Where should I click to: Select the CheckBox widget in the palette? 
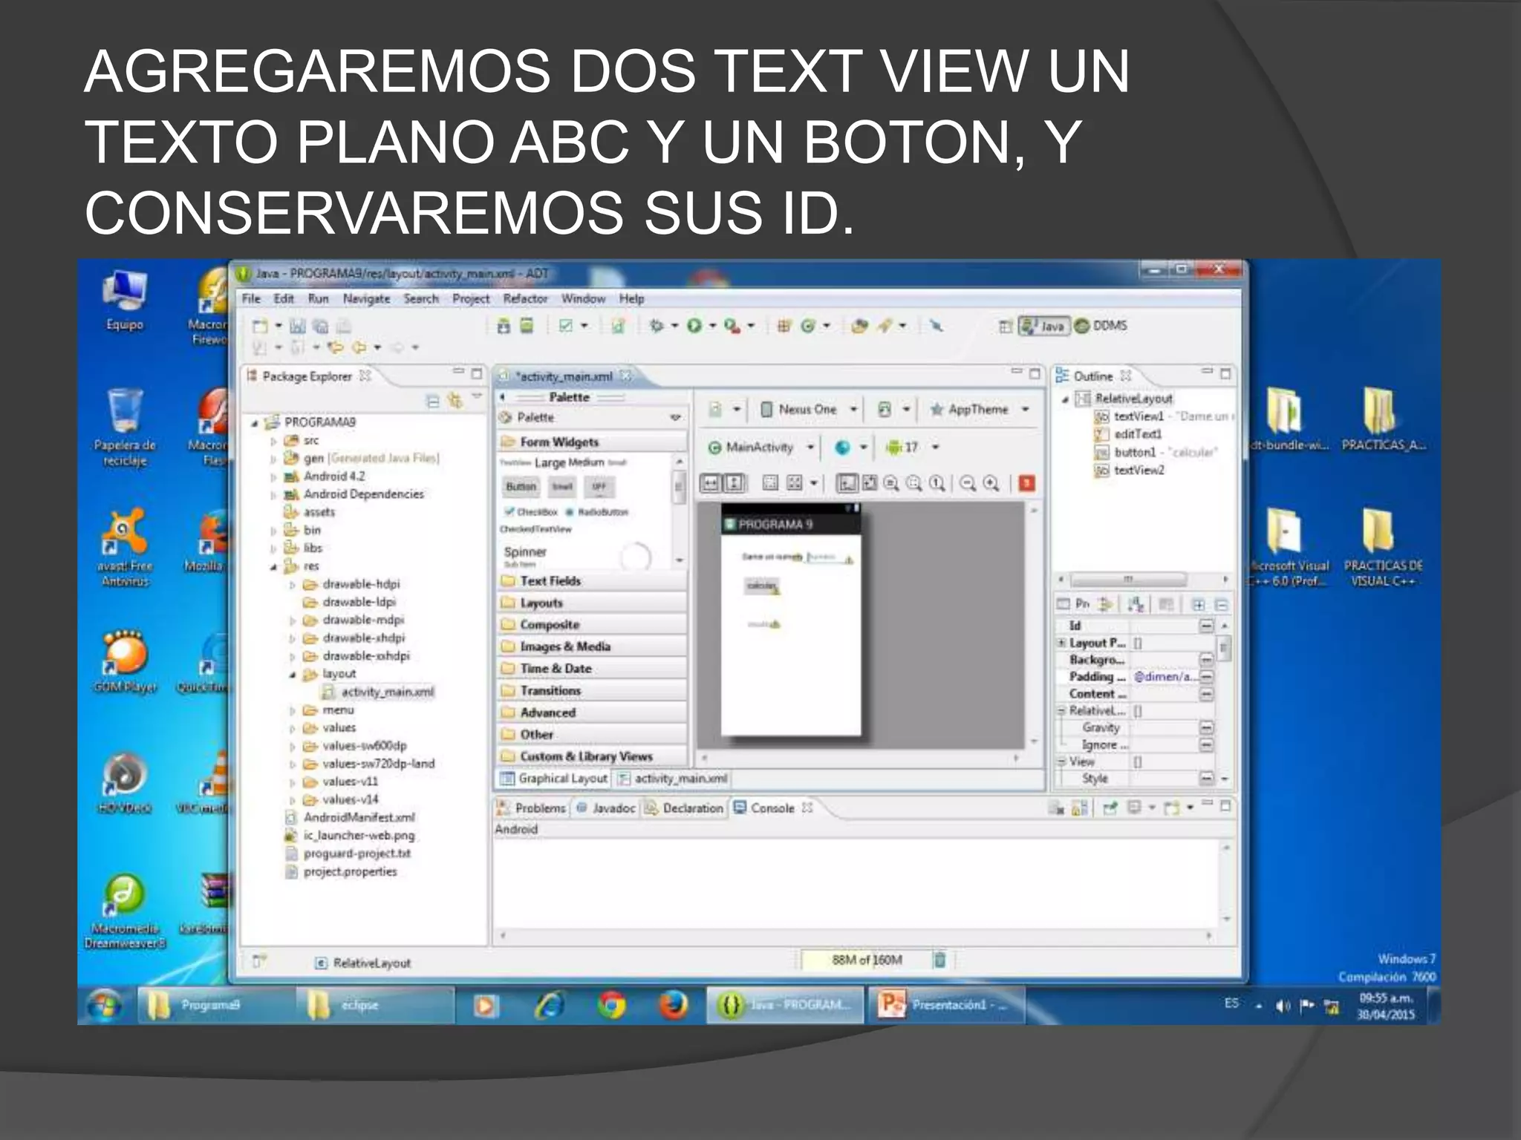pos(532,512)
